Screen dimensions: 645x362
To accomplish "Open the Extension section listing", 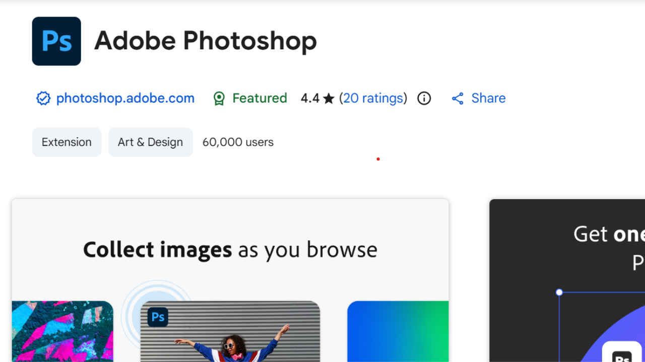I will click(x=67, y=142).
